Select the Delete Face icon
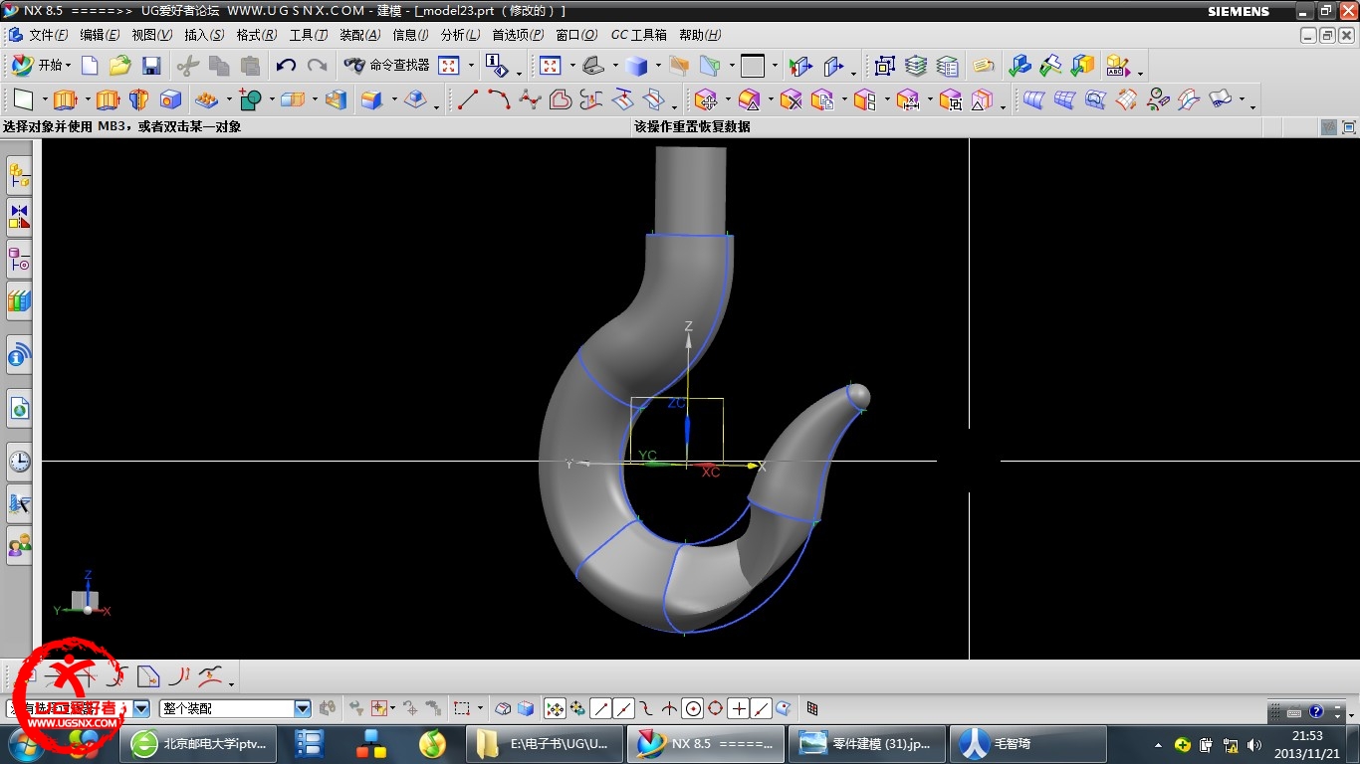 click(x=791, y=99)
